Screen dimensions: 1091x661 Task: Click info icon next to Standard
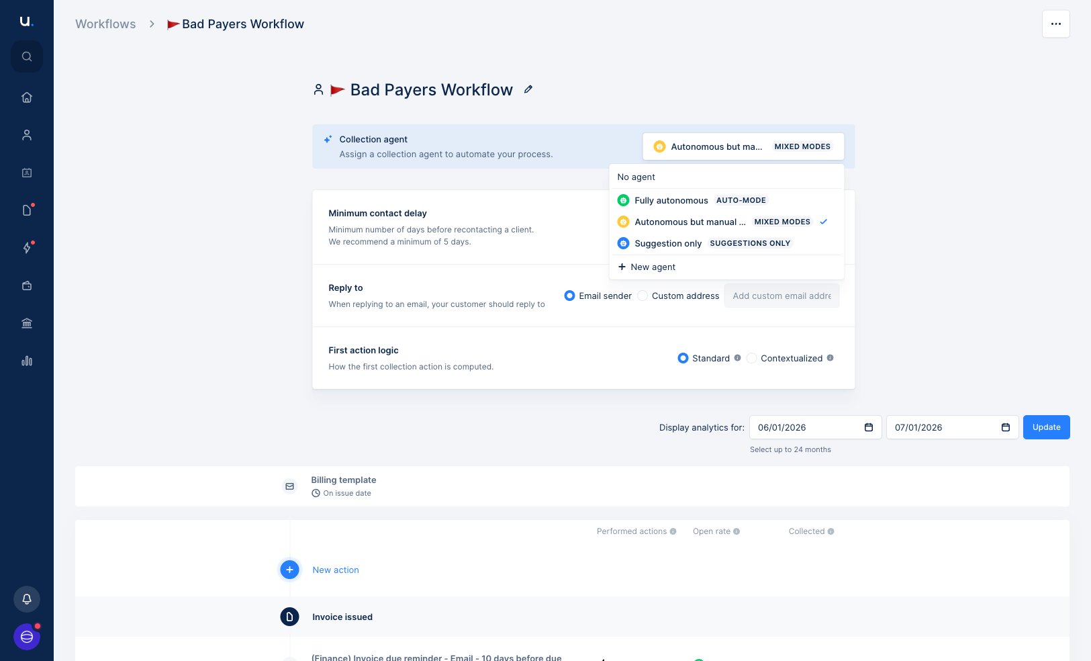(x=737, y=358)
